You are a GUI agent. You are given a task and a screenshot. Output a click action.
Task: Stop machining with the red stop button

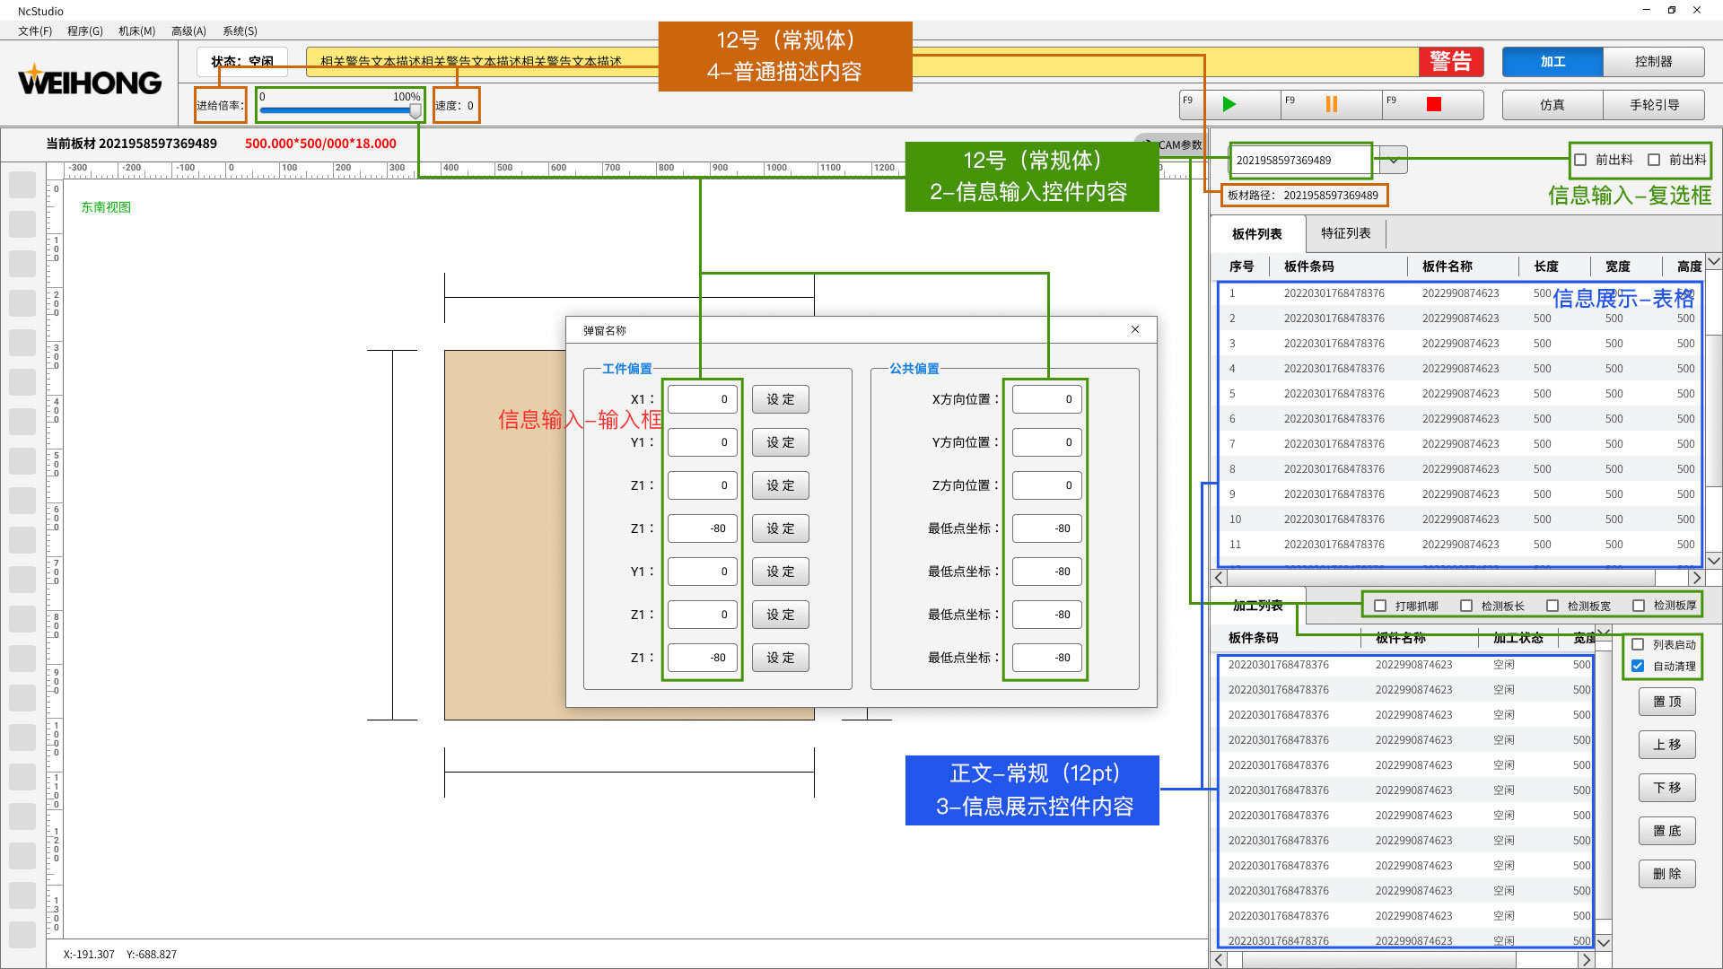(1433, 104)
